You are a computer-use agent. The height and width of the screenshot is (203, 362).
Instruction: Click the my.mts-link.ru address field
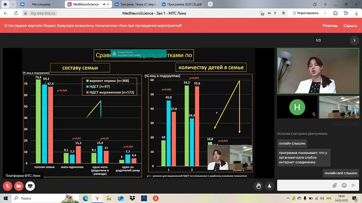click(43, 13)
